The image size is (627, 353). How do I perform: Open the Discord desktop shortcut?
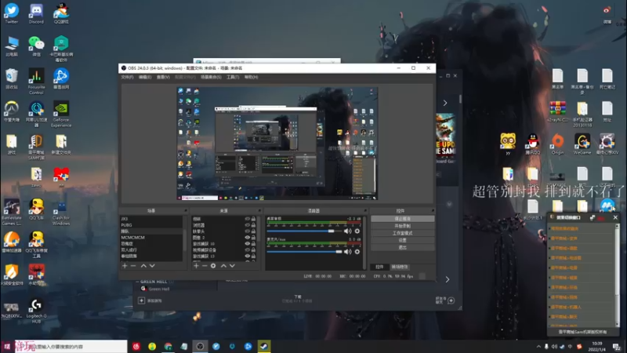pyautogui.click(x=36, y=13)
